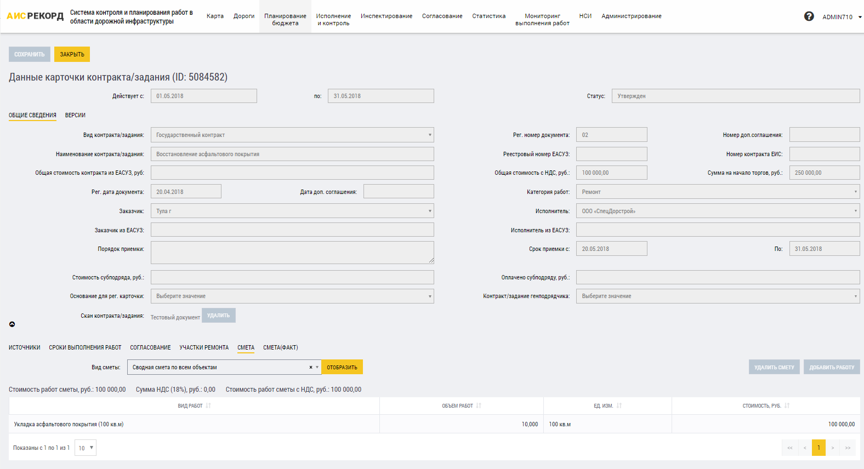Click the Рег. дата документа field
This screenshot has width=864, height=469.
pyautogui.click(x=186, y=192)
